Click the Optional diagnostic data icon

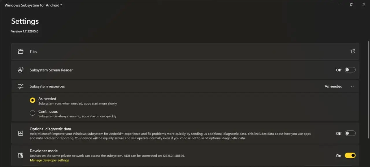(21, 133)
